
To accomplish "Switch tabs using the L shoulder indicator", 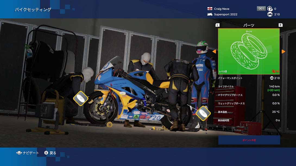I will (217, 25).
